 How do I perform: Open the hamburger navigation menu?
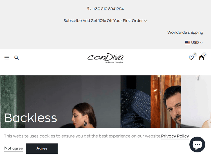(7, 58)
